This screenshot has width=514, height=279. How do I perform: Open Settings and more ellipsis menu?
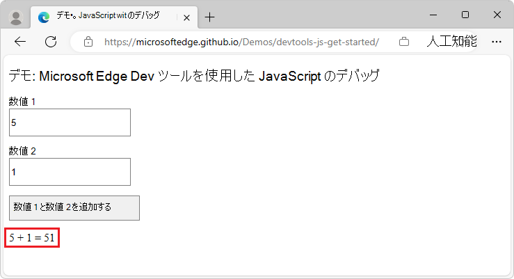click(x=497, y=42)
